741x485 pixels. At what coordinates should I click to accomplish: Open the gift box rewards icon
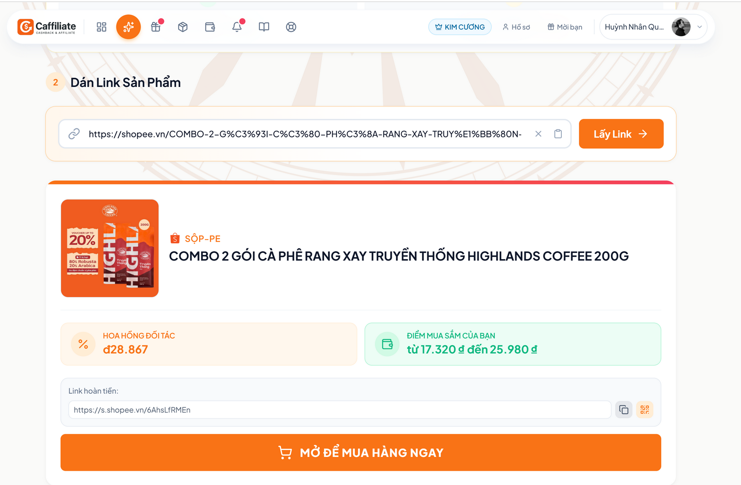click(155, 27)
